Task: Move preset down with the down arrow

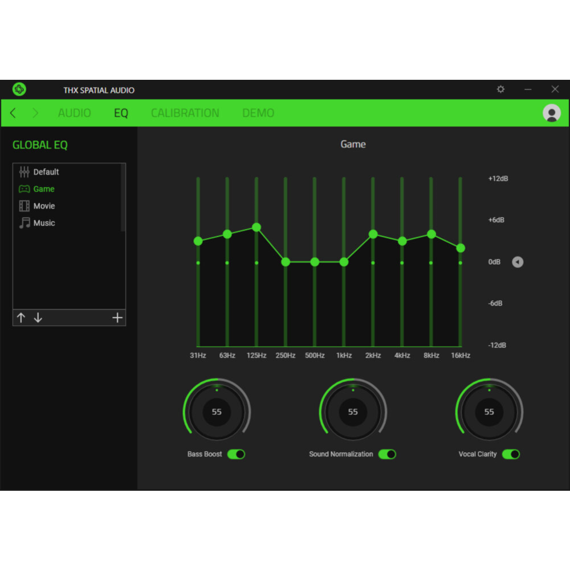Action: (38, 317)
